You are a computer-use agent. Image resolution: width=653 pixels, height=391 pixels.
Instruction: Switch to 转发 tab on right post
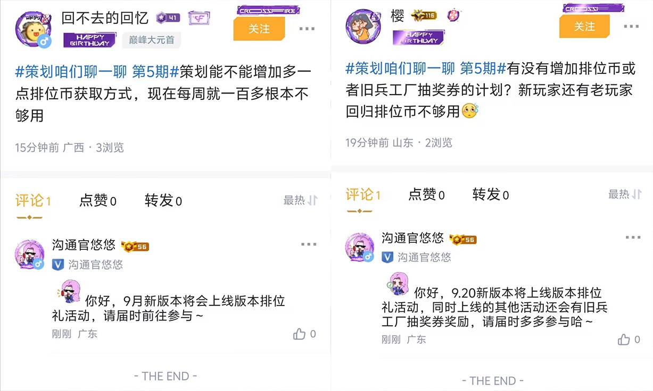[x=491, y=195]
